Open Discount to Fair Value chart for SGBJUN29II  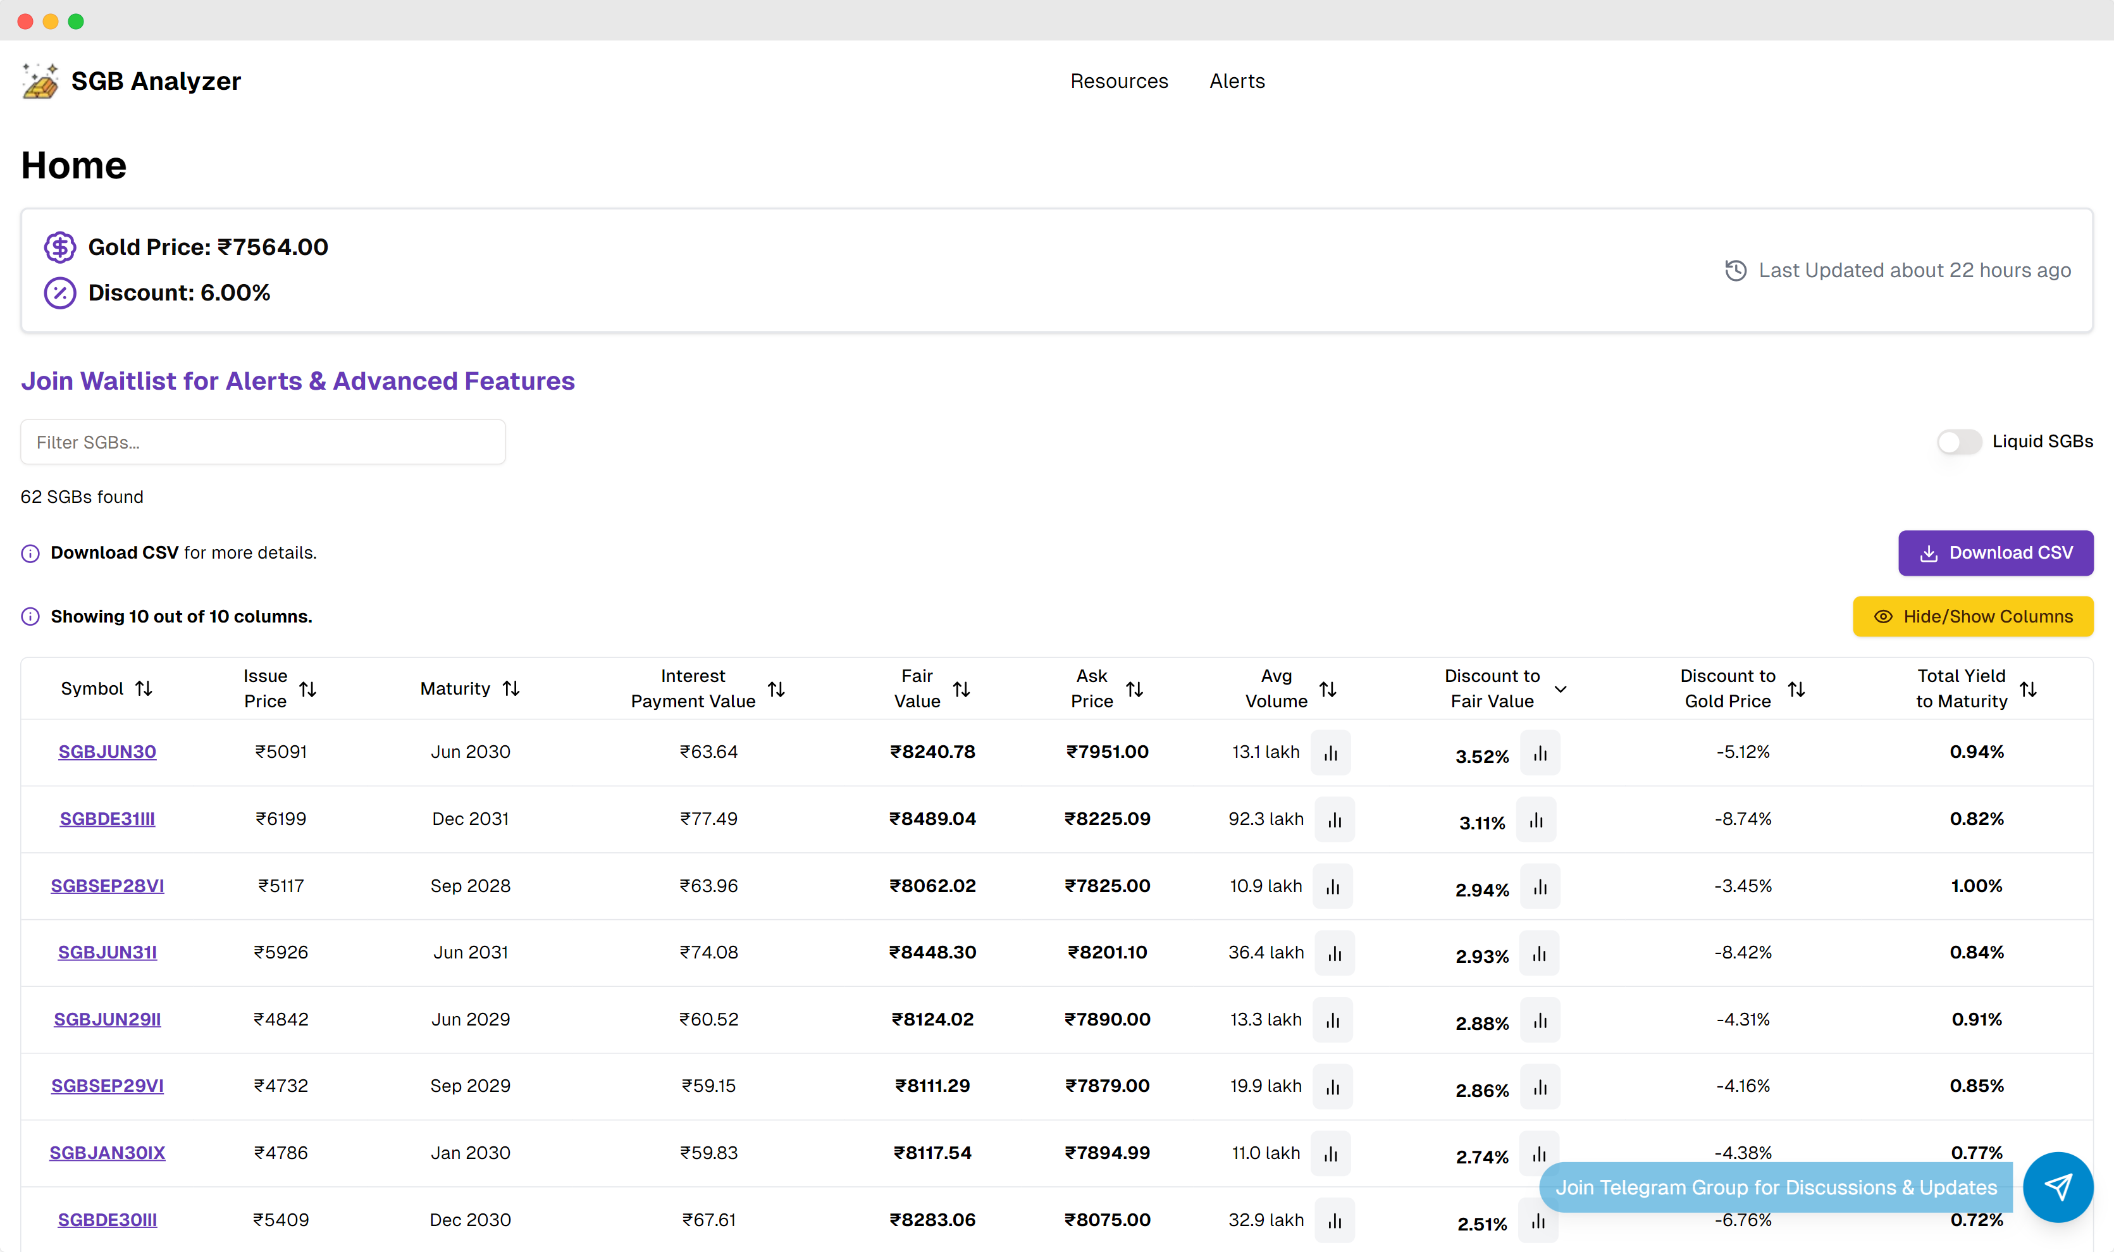[x=1540, y=1019]
